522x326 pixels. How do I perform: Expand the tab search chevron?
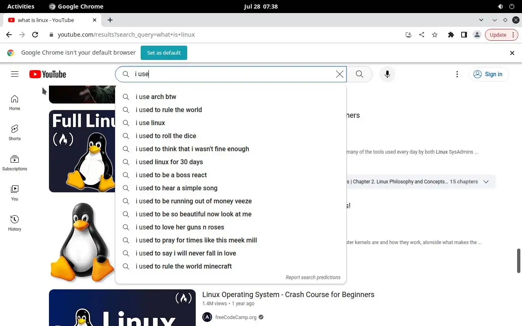[481, 20]
